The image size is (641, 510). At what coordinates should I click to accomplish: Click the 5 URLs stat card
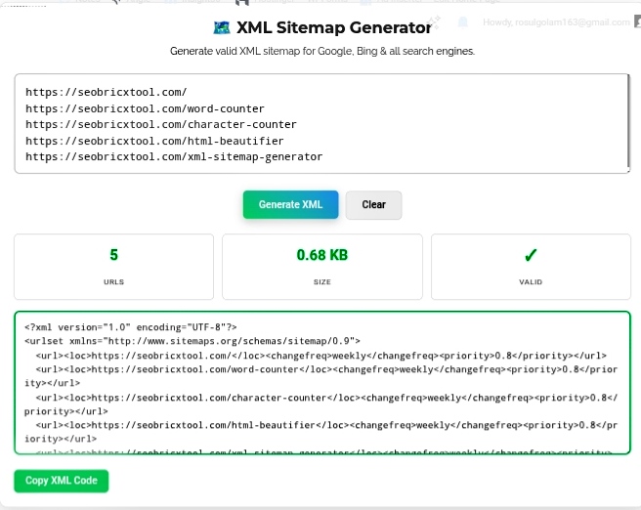coord(113,267)
